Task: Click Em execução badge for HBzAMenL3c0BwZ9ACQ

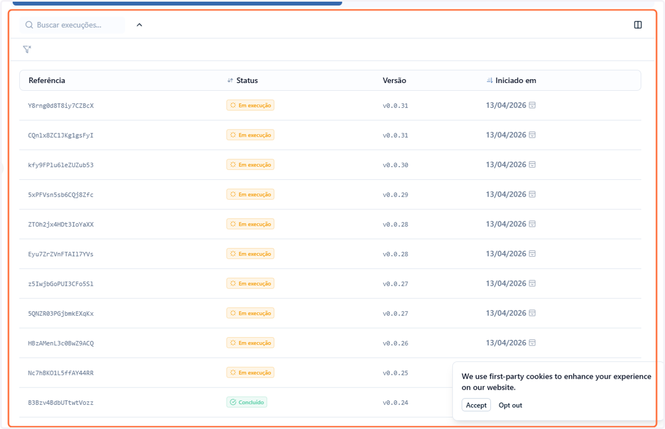Action: [250, 343]
